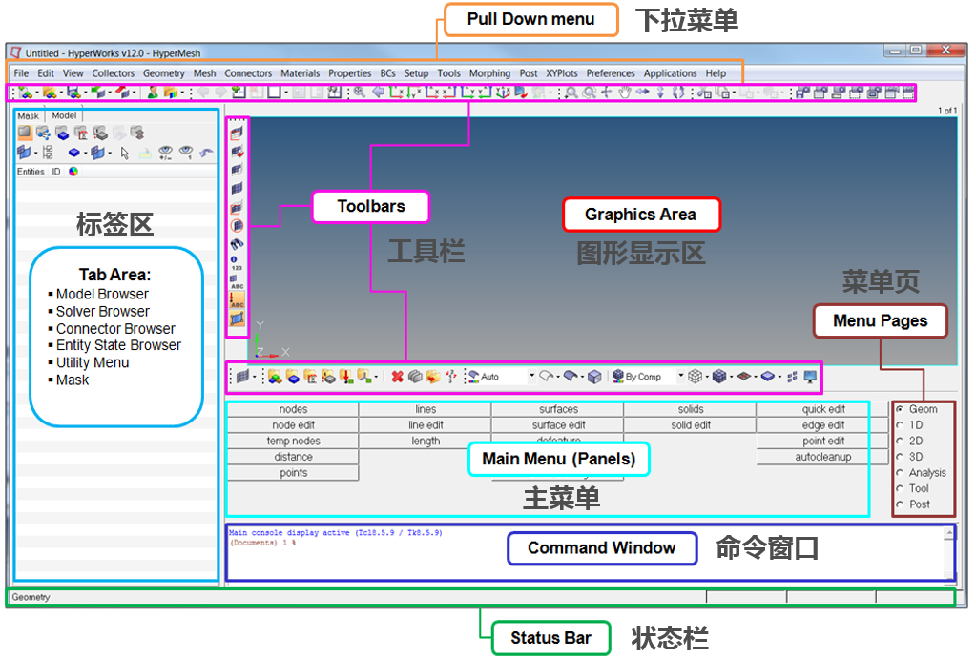Open the Geometry menu
This screenshot has height=658, width=976.
click(163, 72)
